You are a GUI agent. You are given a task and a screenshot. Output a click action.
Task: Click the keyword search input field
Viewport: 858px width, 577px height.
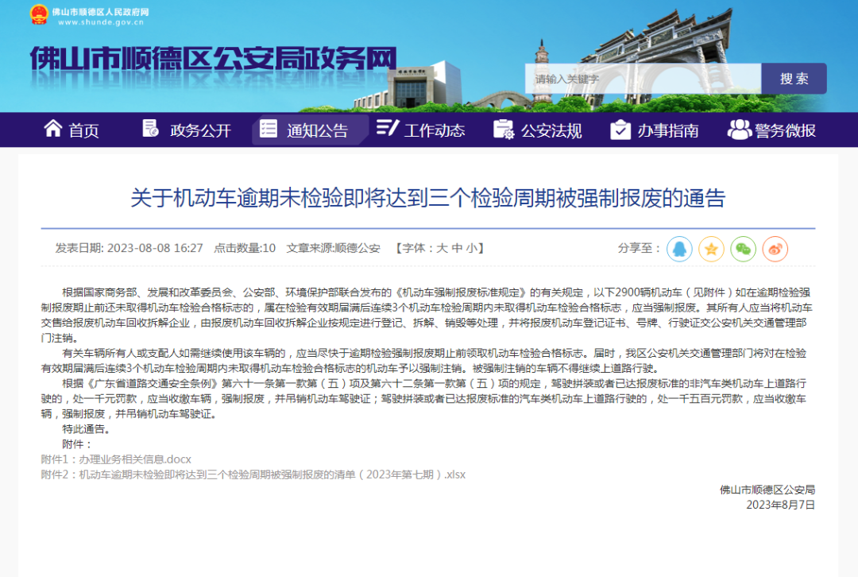(x=642, y=79)
